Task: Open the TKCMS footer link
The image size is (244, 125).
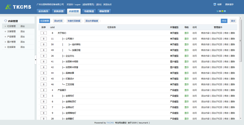Action: (110, 123)
